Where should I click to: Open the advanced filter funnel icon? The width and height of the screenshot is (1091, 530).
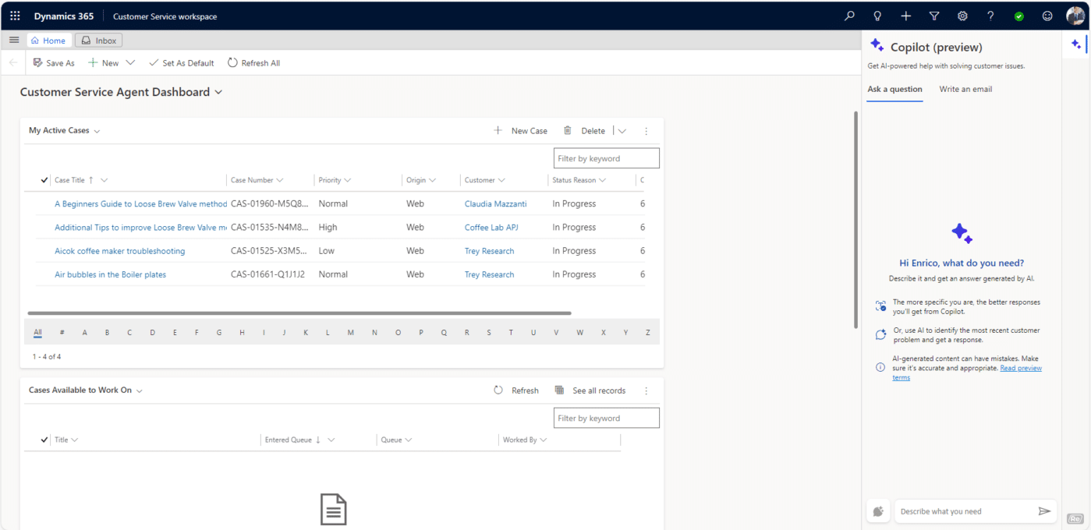(934, 16)
